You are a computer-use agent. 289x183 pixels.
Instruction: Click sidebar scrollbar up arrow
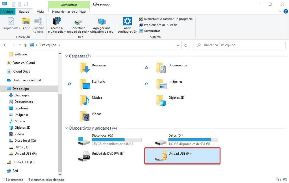(x=60, y=54)
